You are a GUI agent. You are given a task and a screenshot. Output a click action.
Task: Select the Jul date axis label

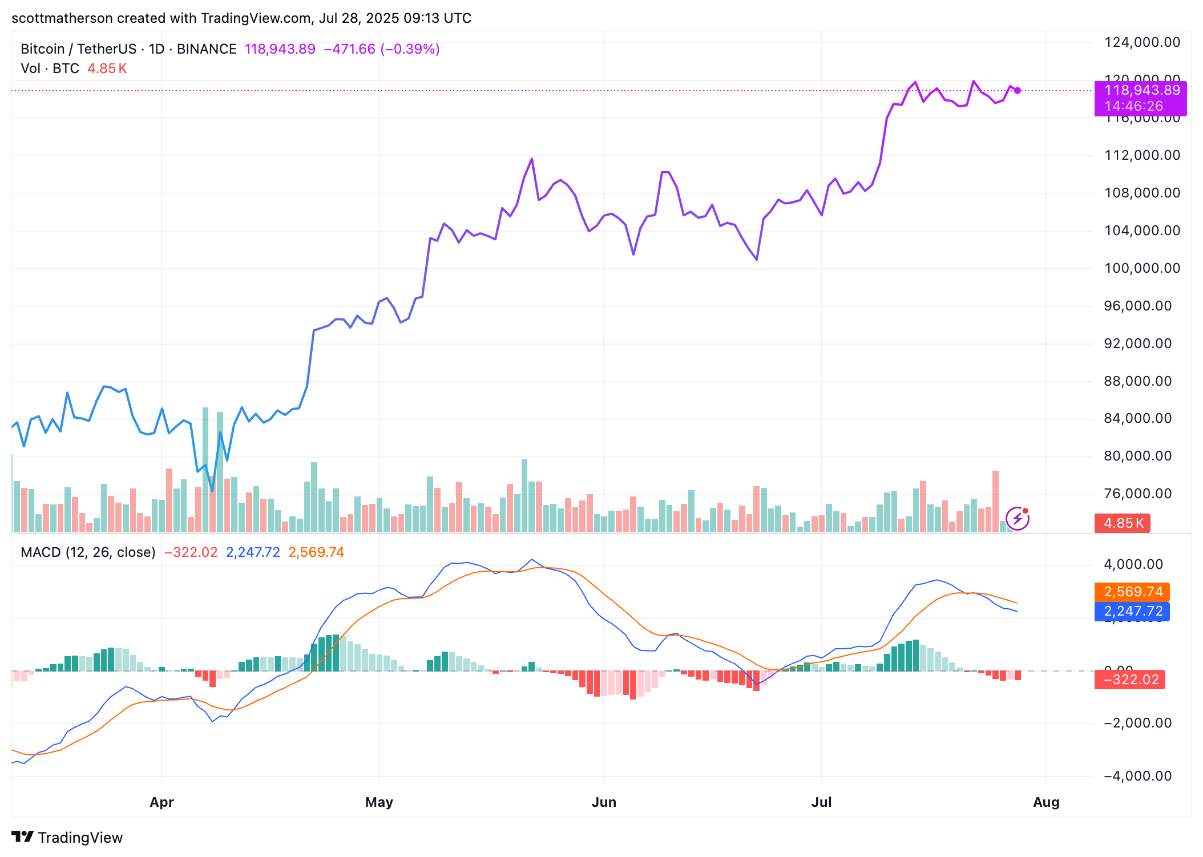coord(821,802)
